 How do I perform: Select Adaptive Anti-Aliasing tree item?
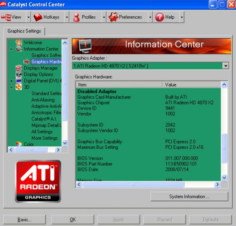(x=46, y=106)
